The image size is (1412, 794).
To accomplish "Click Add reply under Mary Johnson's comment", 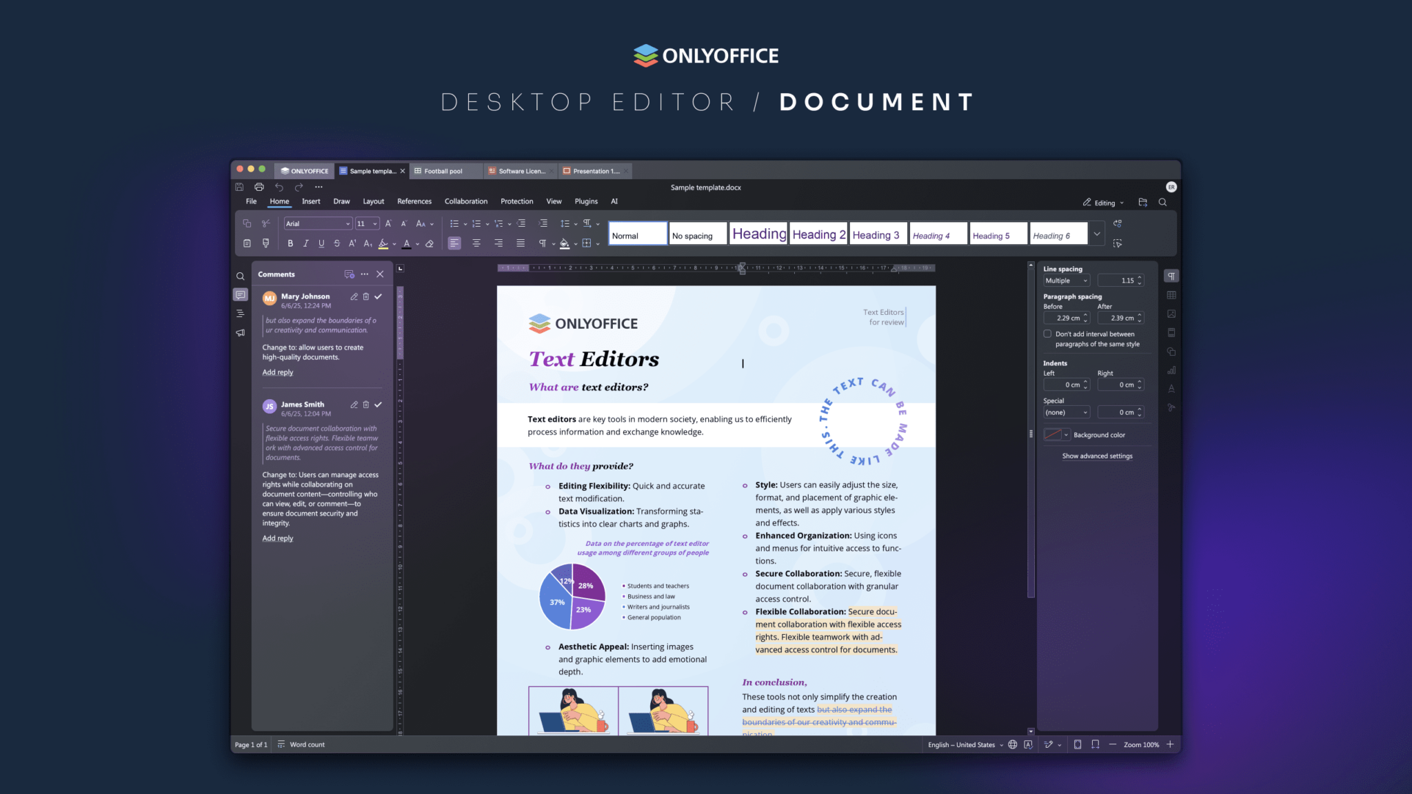I will pyautogui.click(x=277, y=372).
